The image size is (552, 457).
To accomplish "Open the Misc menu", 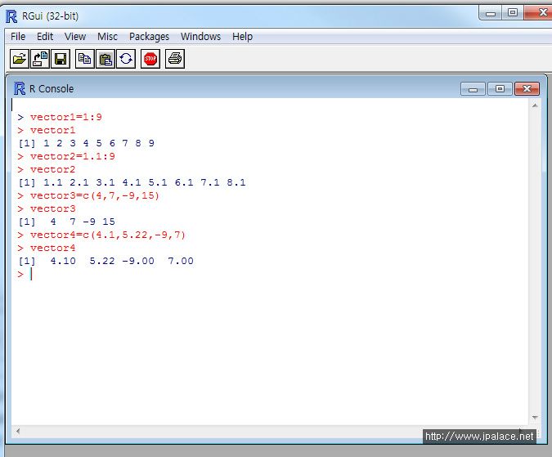I will (107, 37).
